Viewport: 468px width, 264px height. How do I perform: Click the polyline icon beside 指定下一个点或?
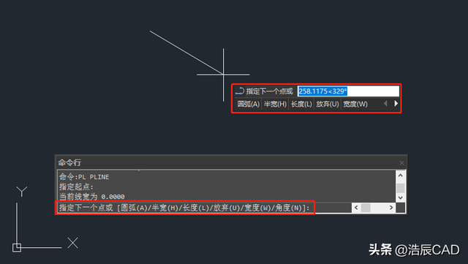(239, 91)
